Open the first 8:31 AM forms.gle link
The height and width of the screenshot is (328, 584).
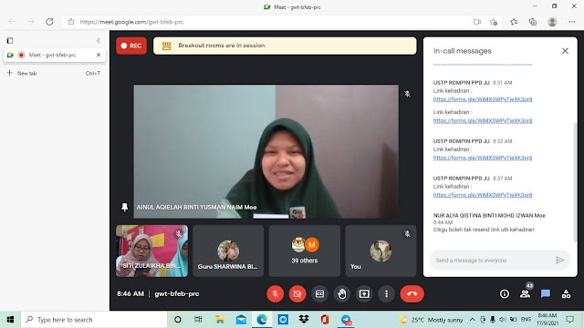point(483,99)
